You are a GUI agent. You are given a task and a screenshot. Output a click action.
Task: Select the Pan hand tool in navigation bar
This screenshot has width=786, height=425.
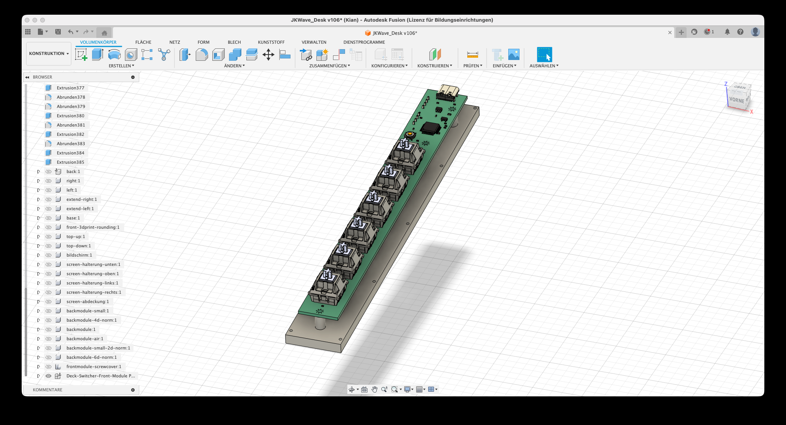click(x=374, y=389)
